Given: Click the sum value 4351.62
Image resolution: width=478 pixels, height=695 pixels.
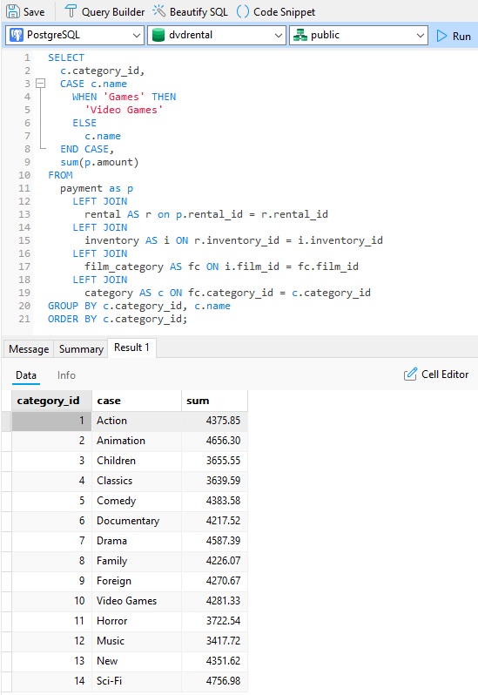Looking at the screenshot, I should click(x=214, y=661).
